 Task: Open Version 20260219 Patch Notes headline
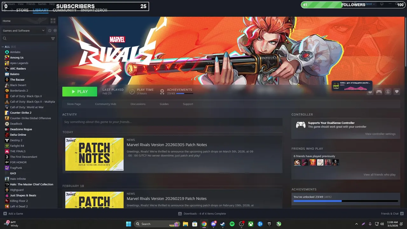167,198
